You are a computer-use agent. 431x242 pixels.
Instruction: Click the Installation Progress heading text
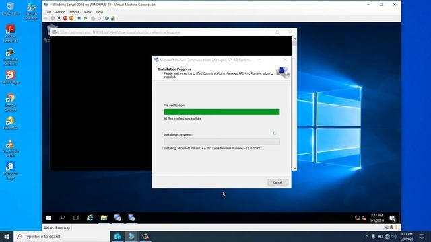pos(174,69)
